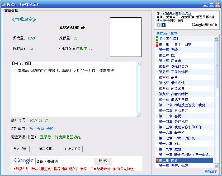The image size is (222, 176).
Task: Click the 搜 索 button
Action: coord(103,161)
